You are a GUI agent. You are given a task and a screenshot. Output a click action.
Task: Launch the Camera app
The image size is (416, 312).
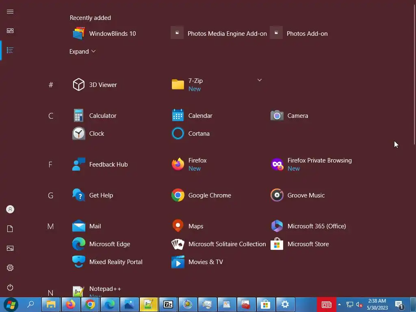(x=290, y=116)
